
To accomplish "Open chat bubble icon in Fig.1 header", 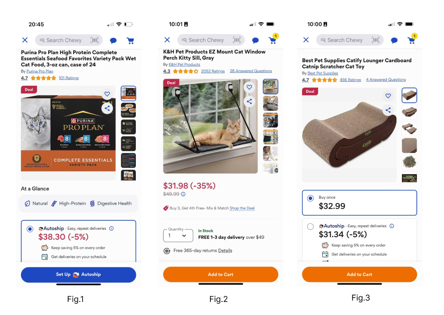I will [113, 41].
